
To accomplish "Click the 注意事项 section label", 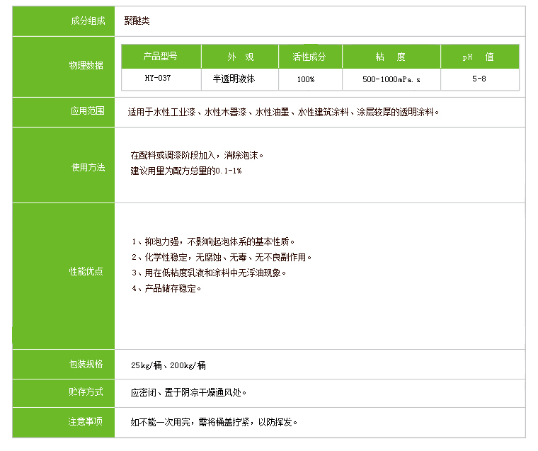I will point(86,421).
